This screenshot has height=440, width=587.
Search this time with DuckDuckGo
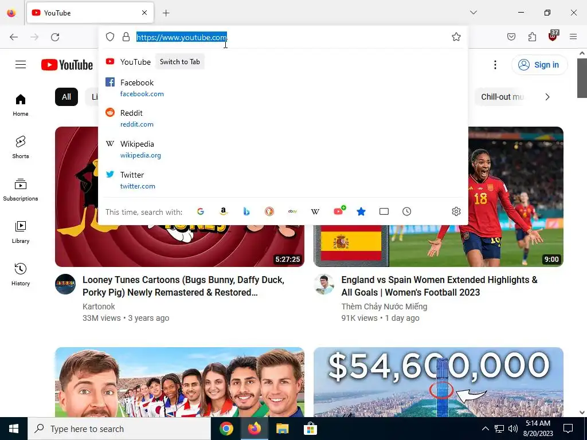click(x=269, y=212)
